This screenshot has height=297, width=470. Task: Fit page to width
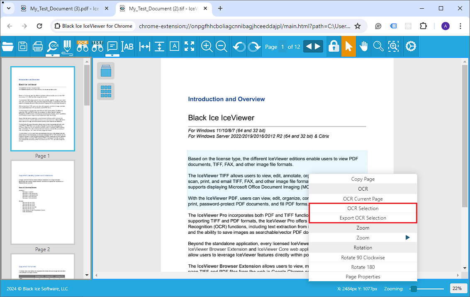(x=145, y=46)
